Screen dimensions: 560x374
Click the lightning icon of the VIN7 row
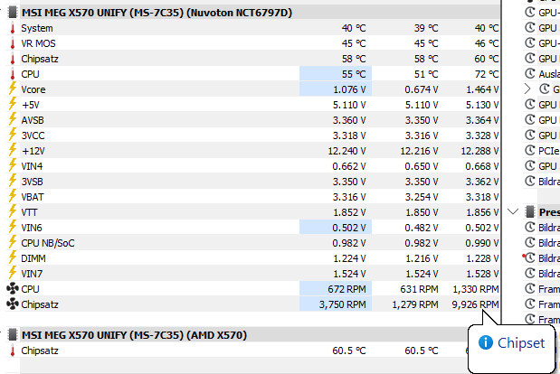[13, 273]
